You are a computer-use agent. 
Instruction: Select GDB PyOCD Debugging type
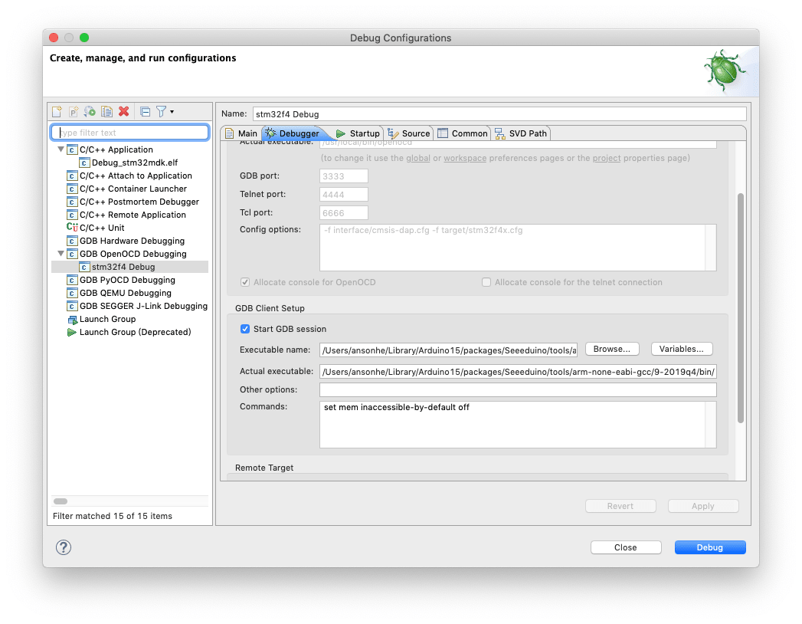(x=121, y=280)
